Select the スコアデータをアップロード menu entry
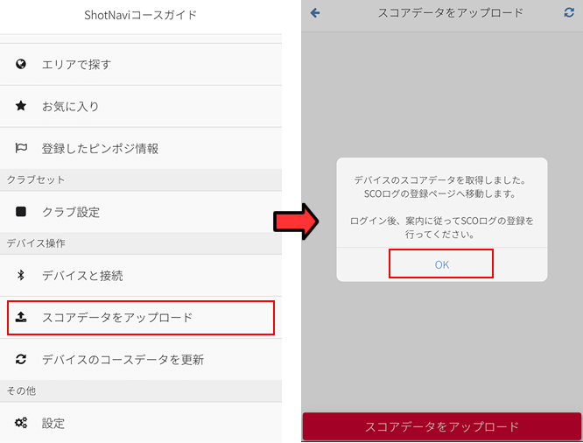This screenshot has height=443, width=583. (117, 317)
